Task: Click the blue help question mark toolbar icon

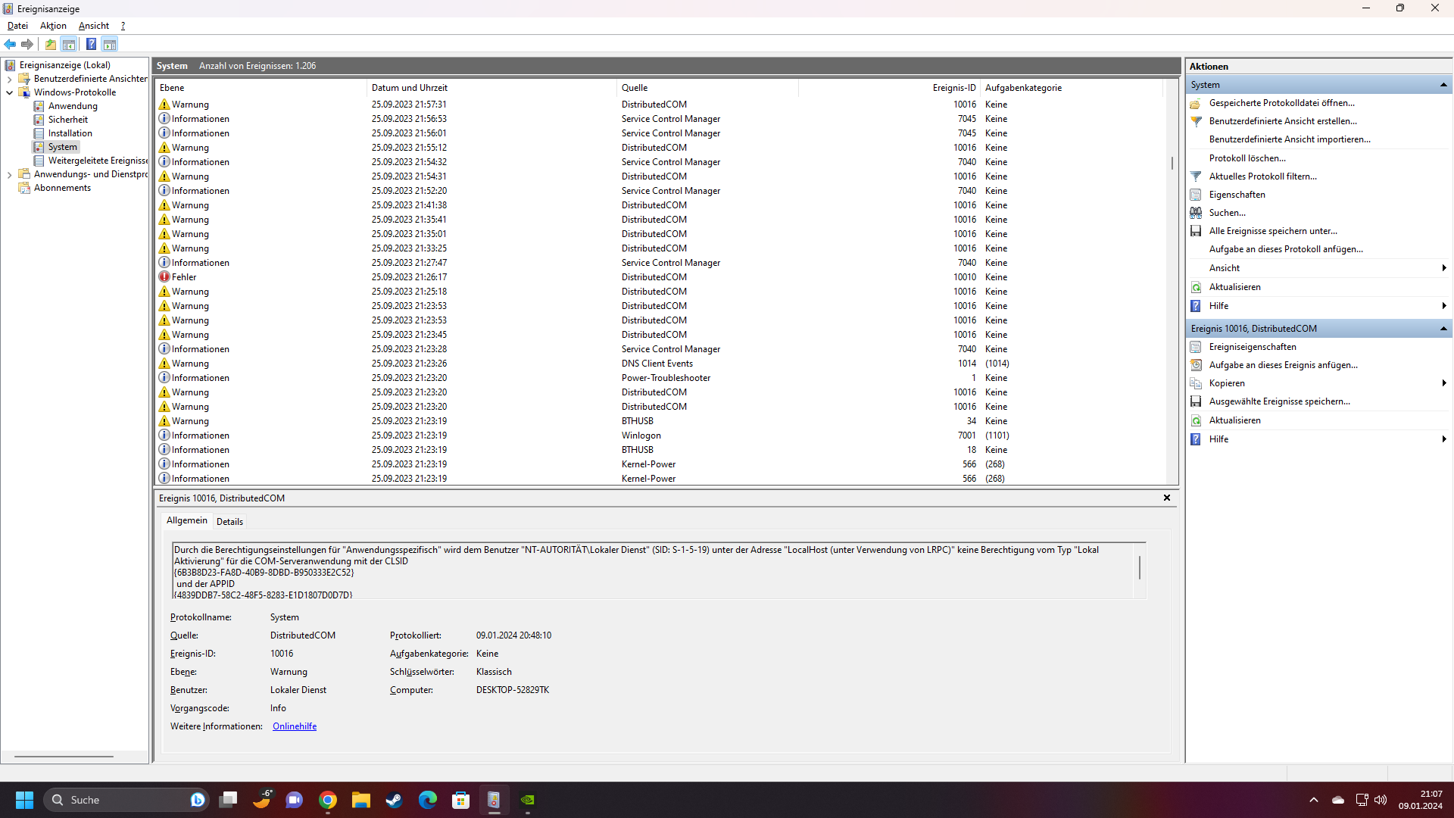Action: click(91, 44)
